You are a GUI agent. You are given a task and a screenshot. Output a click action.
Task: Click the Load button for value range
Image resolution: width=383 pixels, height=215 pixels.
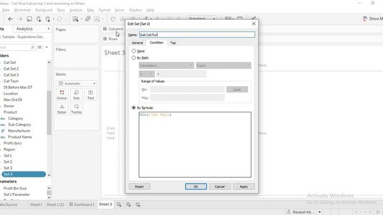237,90
